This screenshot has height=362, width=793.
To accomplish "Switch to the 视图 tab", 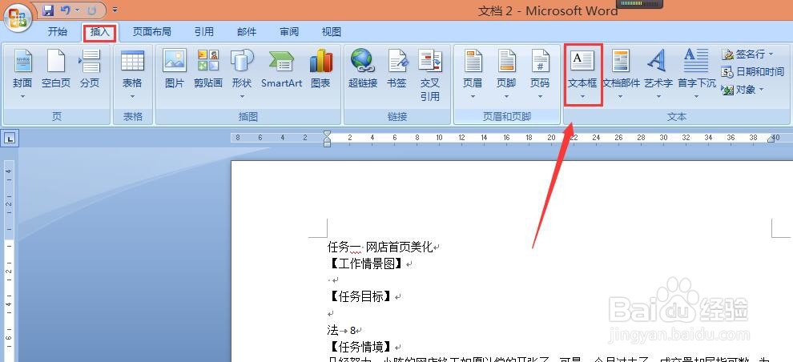I will pyautogui.click(x=332, y=32).
